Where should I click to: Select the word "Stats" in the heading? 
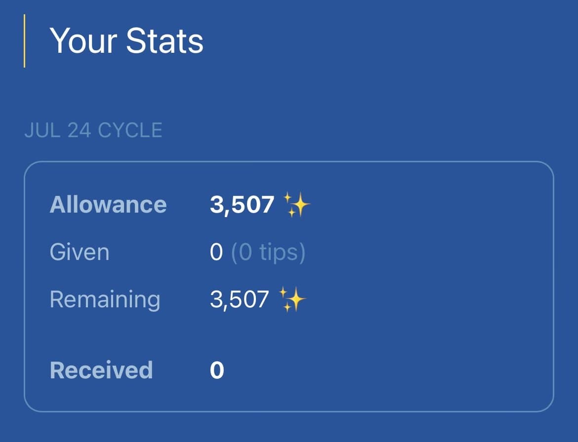(x=165, y=40)
